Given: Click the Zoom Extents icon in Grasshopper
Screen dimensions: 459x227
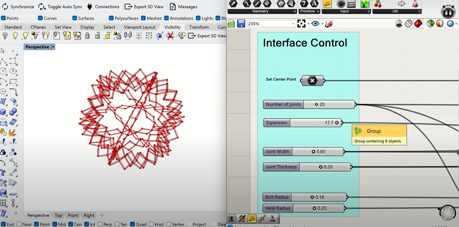Looking at the screenshot, I should 301,24.
